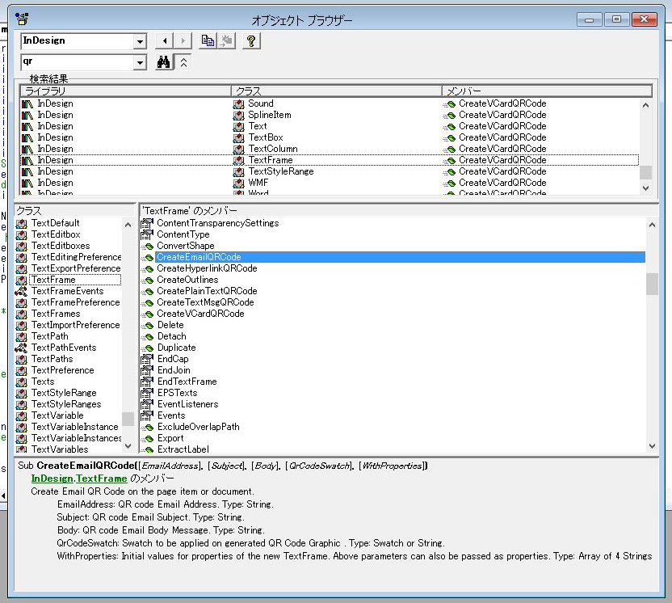Screen dimensions: 672x603
Task: Select the TextColumn search result row
Action: (x=330, y=149)
